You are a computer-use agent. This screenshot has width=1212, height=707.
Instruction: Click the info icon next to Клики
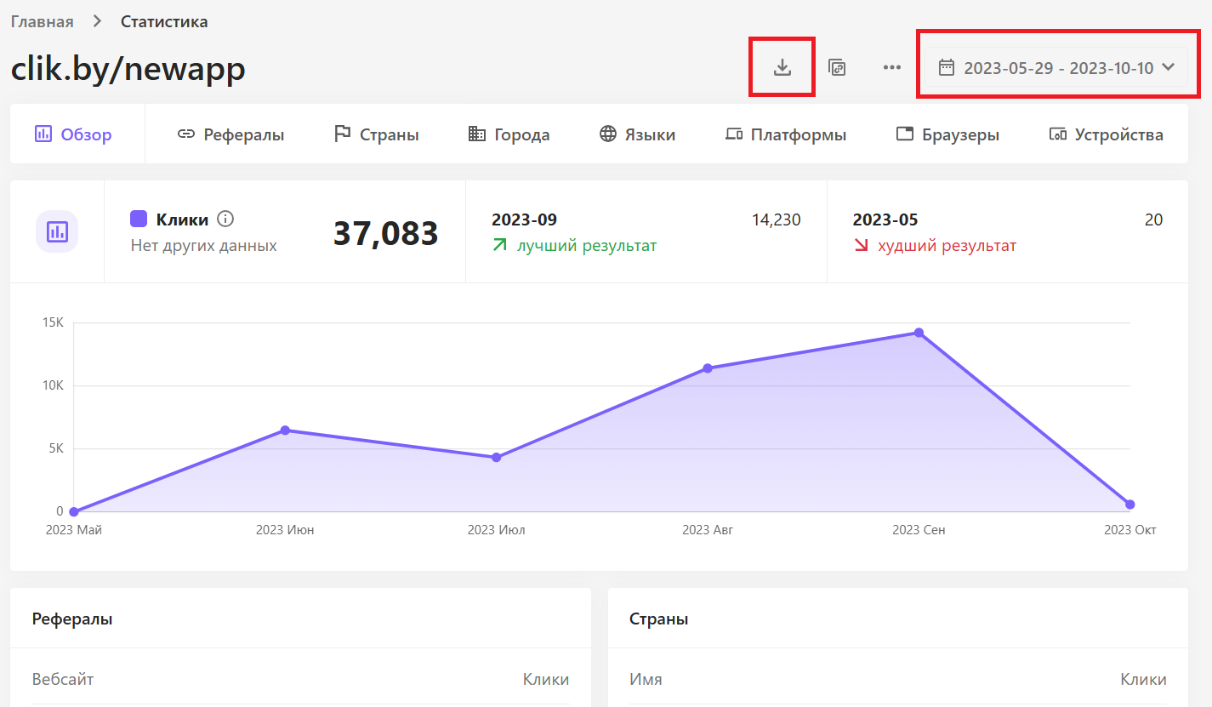225,220
